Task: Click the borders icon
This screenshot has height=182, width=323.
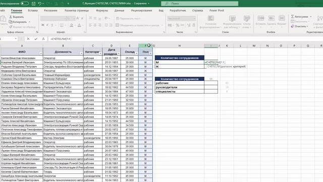Action: coord(62,25)
